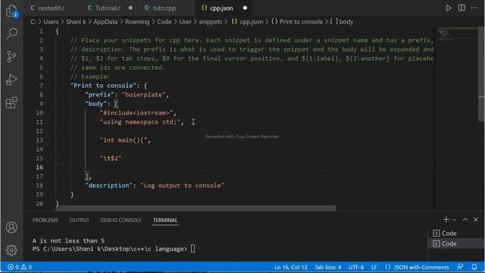
Task: Change LF end-of-line sequence
Action: tap(374, 267)
